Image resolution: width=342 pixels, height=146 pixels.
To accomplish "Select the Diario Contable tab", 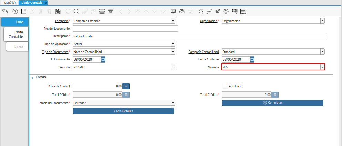I will pos(32,3).
